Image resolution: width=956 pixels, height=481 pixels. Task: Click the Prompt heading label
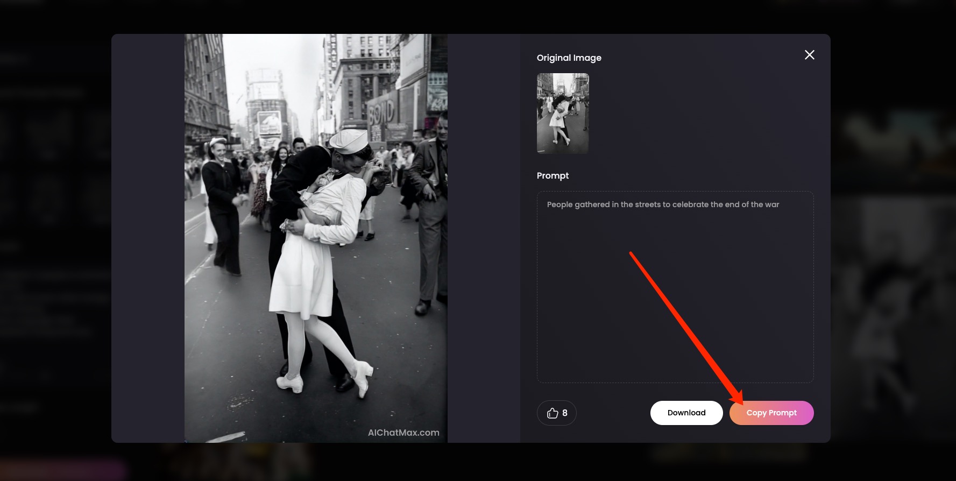point(553,175)
